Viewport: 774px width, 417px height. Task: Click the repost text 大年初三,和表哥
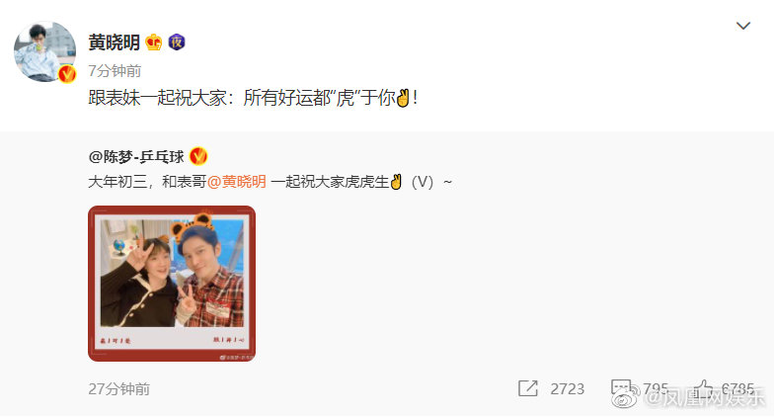[x=148, y=182]
